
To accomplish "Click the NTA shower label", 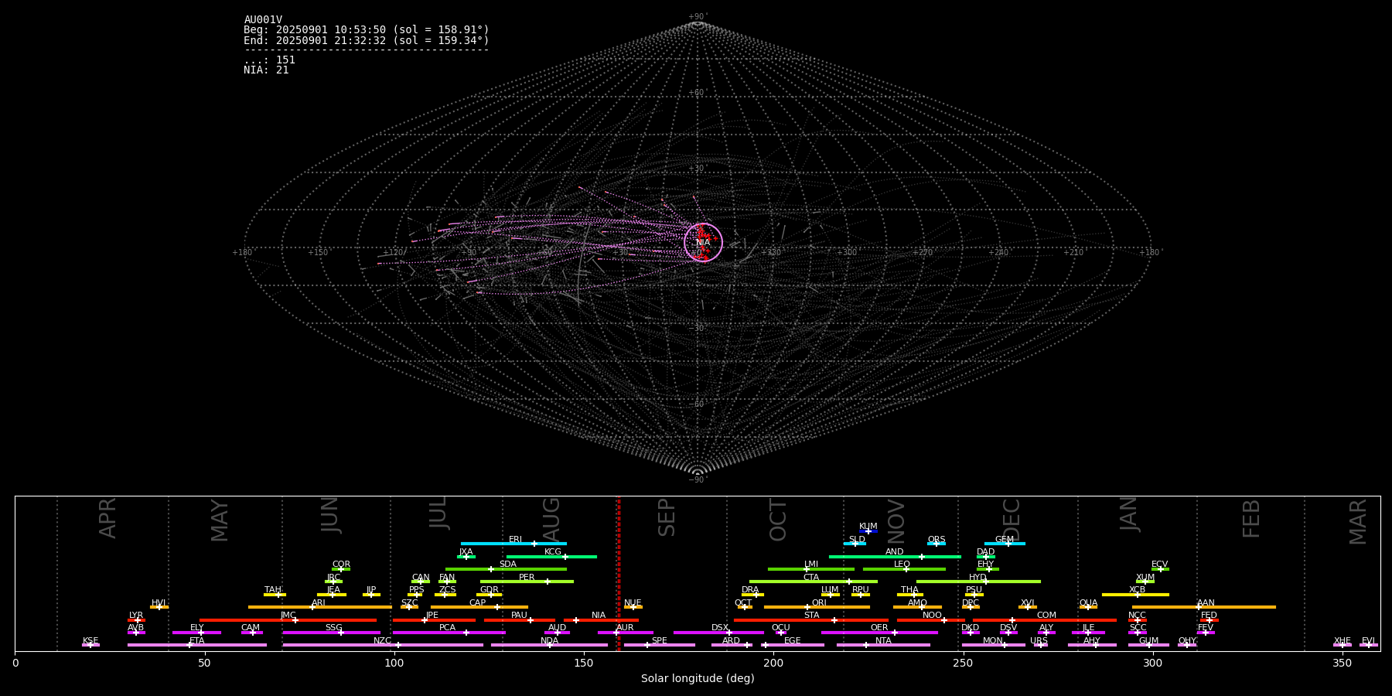I will point(883,640).
